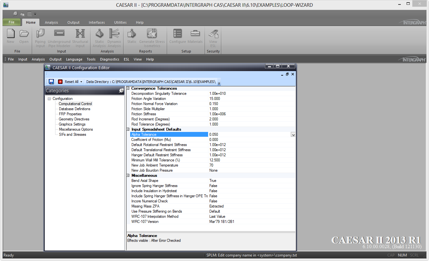
Task: Select the Missing Mass ZPA row
Action: 212,206
